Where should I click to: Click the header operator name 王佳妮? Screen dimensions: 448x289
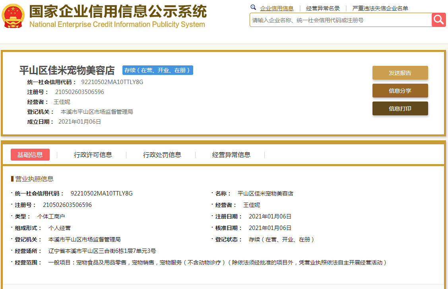pos(62,102)
